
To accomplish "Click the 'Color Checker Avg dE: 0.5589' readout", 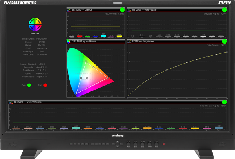I will tap(213, 106).
